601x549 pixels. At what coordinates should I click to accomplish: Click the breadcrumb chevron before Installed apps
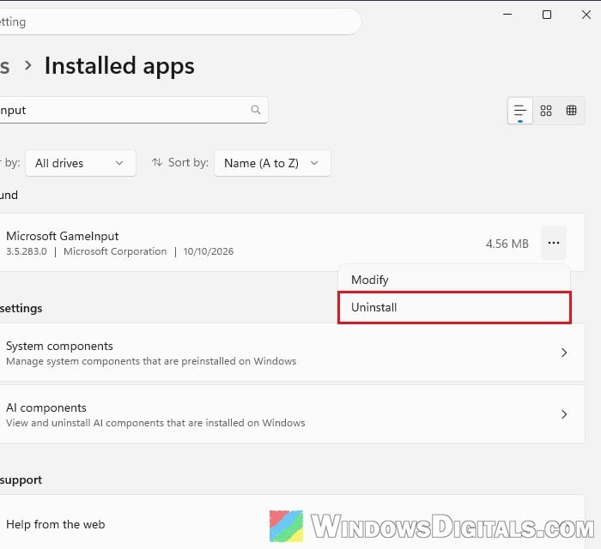point(28,65)
